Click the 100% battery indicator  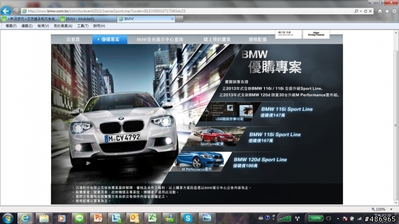coord(315,218)
